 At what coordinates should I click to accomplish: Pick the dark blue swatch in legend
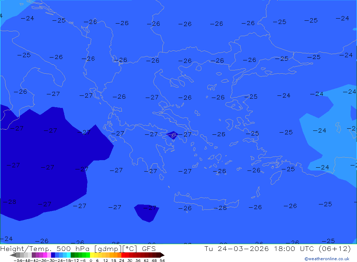(x=53, y=255)
